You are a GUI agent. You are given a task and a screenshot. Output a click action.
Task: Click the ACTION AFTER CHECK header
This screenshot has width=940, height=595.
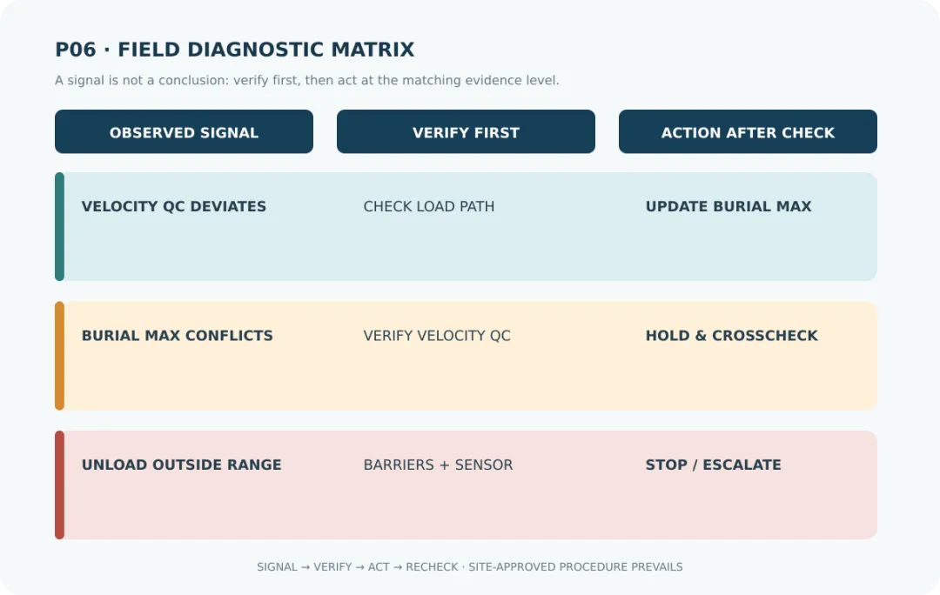coord(748,132)
